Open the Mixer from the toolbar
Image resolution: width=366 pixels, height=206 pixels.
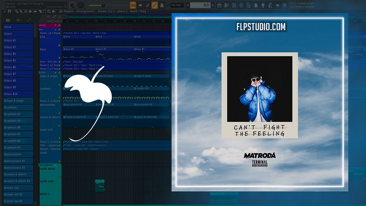tap(241, 5)
